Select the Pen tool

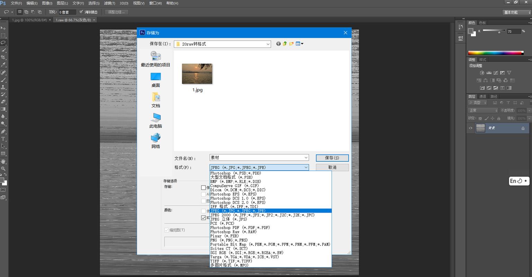pyautogui.click(x=3, y=132)
